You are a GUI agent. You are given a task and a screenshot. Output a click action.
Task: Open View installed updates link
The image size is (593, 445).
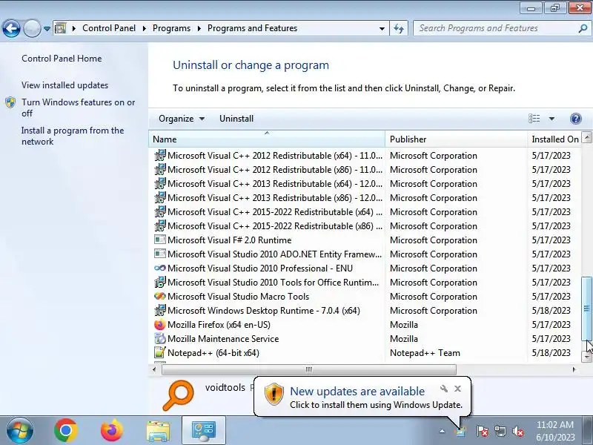64,85
